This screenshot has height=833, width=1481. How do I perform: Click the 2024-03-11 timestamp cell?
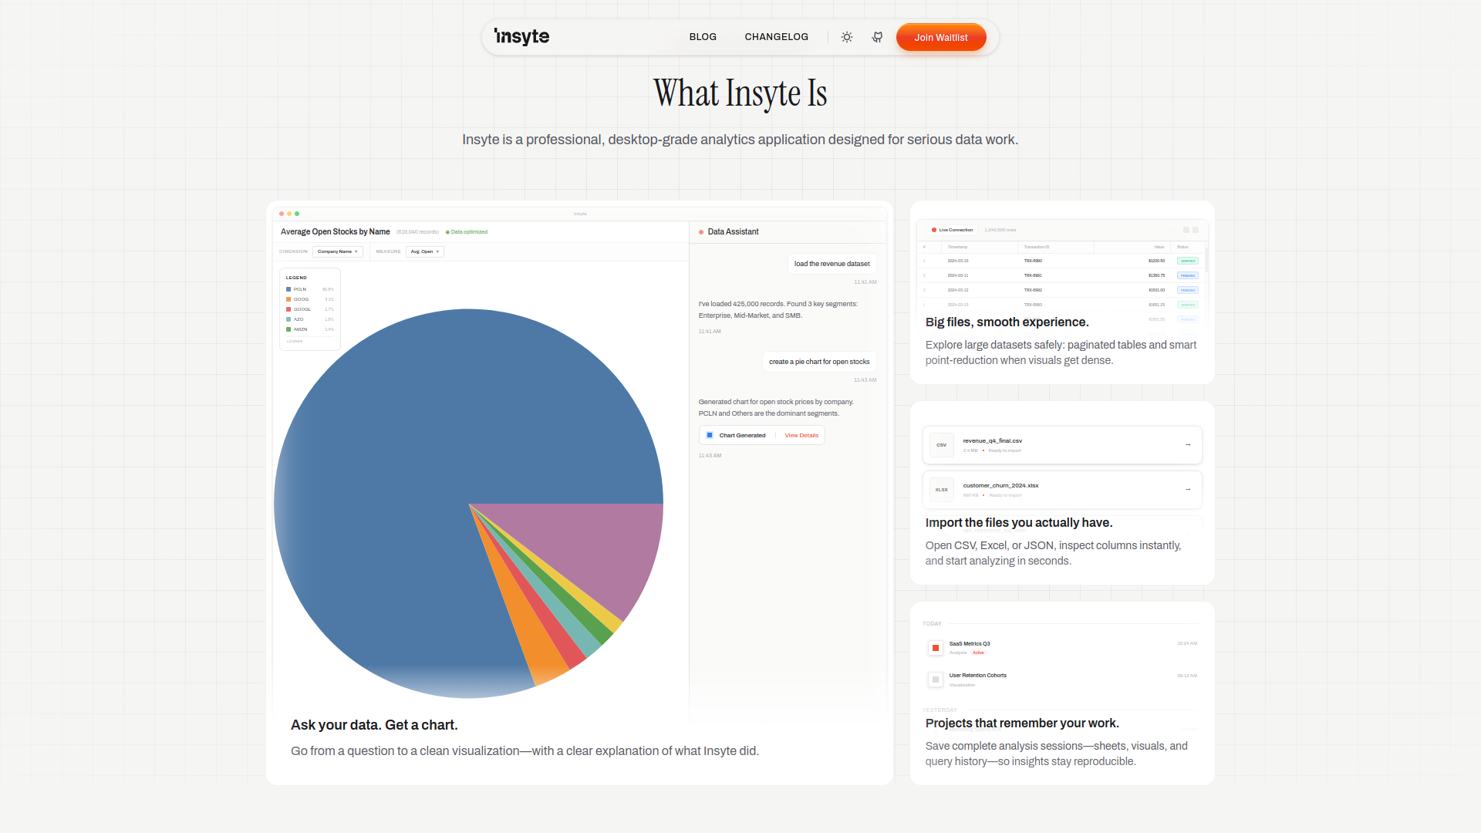[958, 275]
